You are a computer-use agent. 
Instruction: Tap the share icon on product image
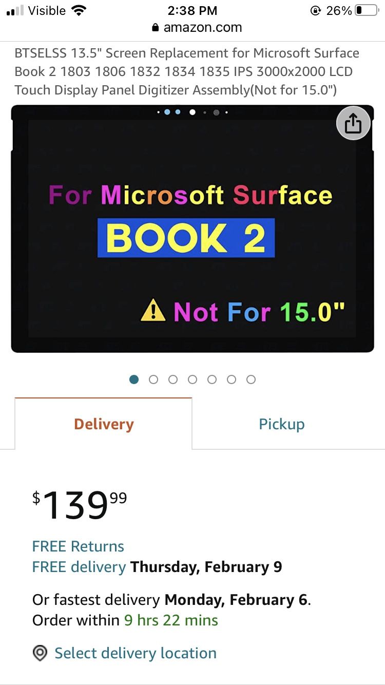[353, 123]
